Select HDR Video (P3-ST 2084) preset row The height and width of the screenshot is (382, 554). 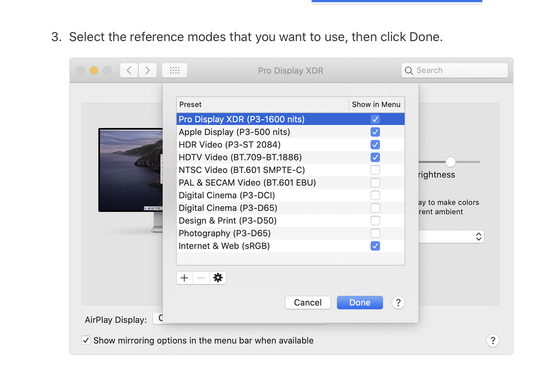[x=291, y=145]
